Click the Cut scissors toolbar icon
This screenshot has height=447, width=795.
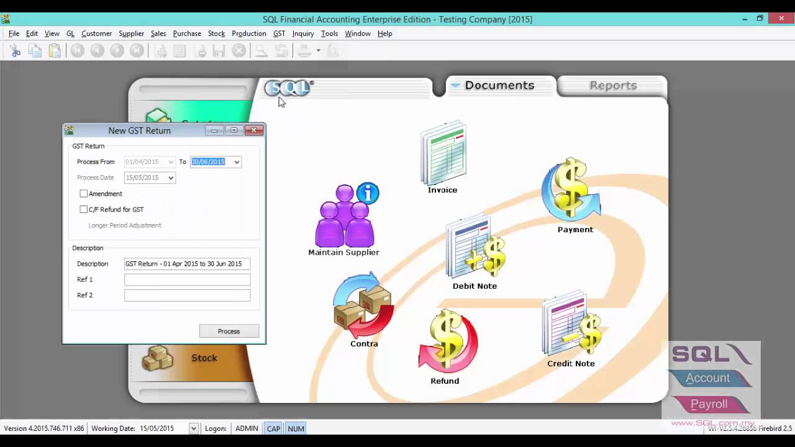click(15, 51)
